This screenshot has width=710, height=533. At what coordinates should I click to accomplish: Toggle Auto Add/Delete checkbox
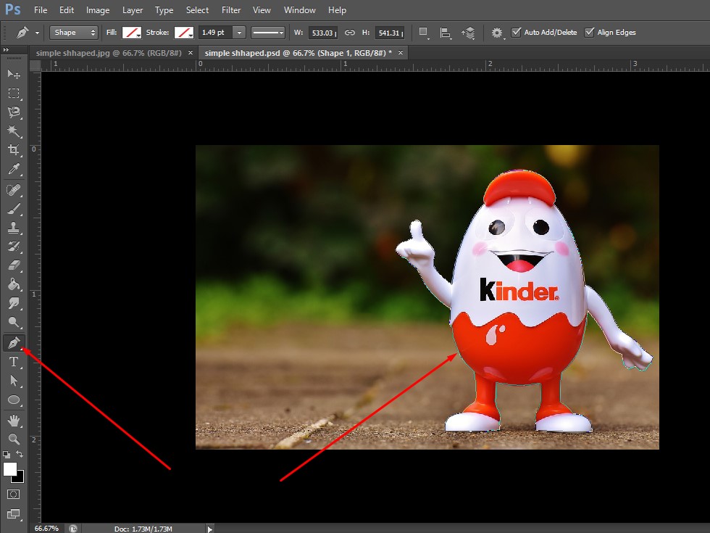pos(516,32)
